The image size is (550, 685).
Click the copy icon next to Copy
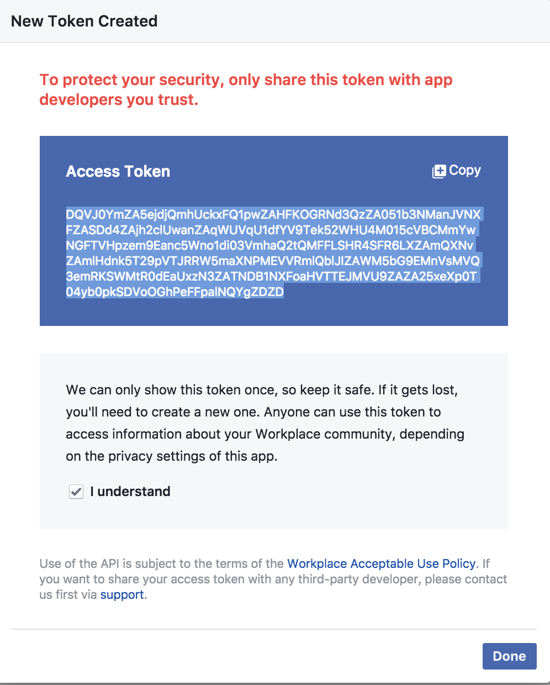[439, 171]
